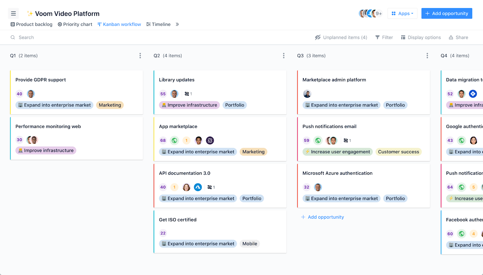483x275 pixels.
Task: Switch to Priority chart view
Action: (75, 24)
